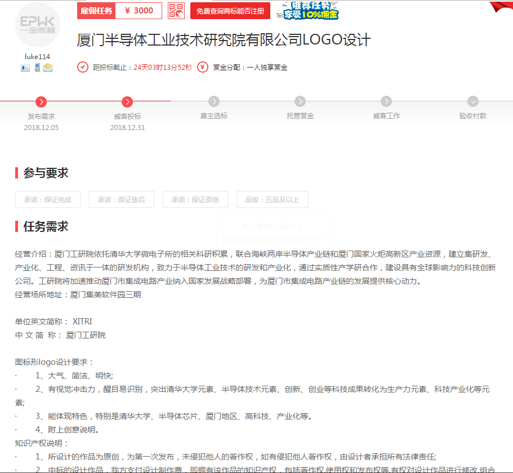This screenshot has width=513, height=473.
Task: Select the 威客工作 step marker
Action: [386, 101]
